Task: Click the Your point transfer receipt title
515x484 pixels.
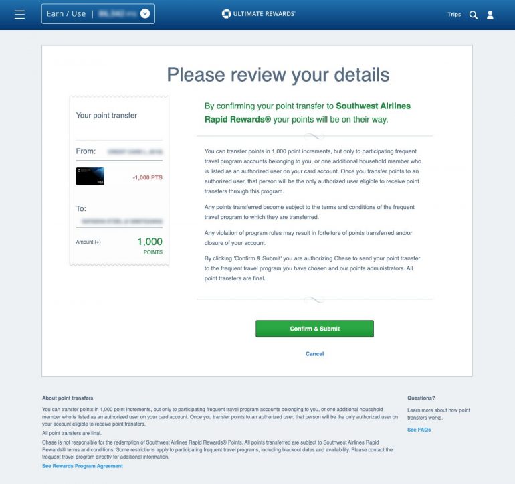Action: click(106, 116)
